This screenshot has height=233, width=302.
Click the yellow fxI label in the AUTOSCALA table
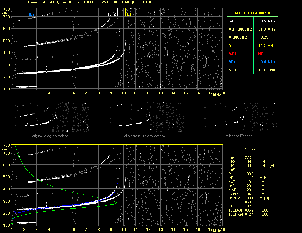point(230,46)
